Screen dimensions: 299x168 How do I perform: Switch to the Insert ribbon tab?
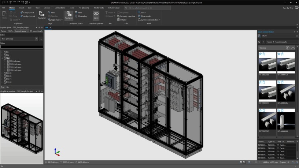click(x=21, y=8)
